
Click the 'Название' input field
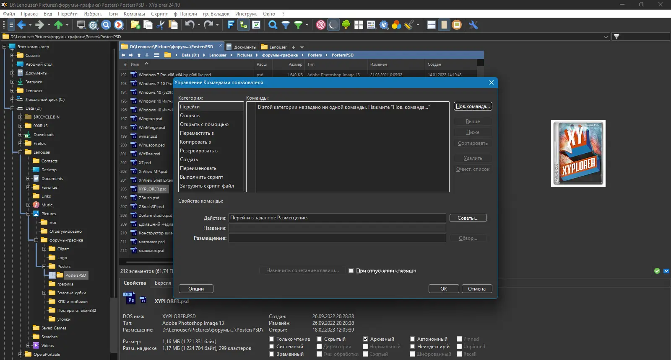[x=337, y=228]
